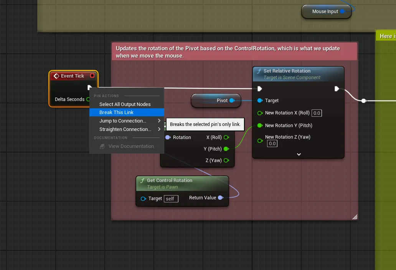Click Event Tick execution output pin
This screenshot has height=270, width=396.
89,87
